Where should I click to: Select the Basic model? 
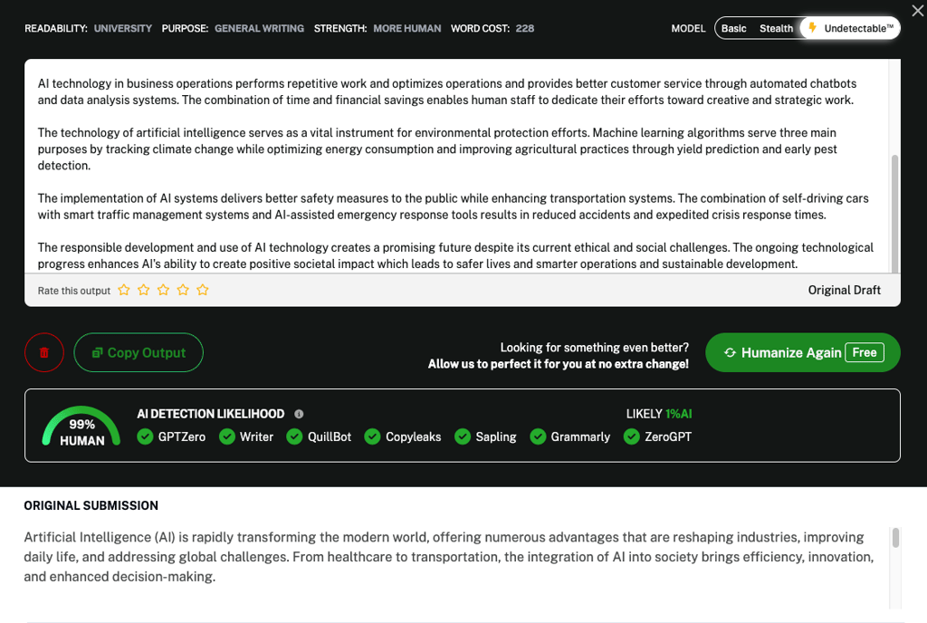tap(733, 28)
